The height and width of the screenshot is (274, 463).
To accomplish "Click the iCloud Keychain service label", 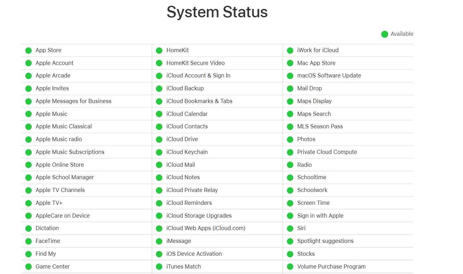I will pos(187,152).
